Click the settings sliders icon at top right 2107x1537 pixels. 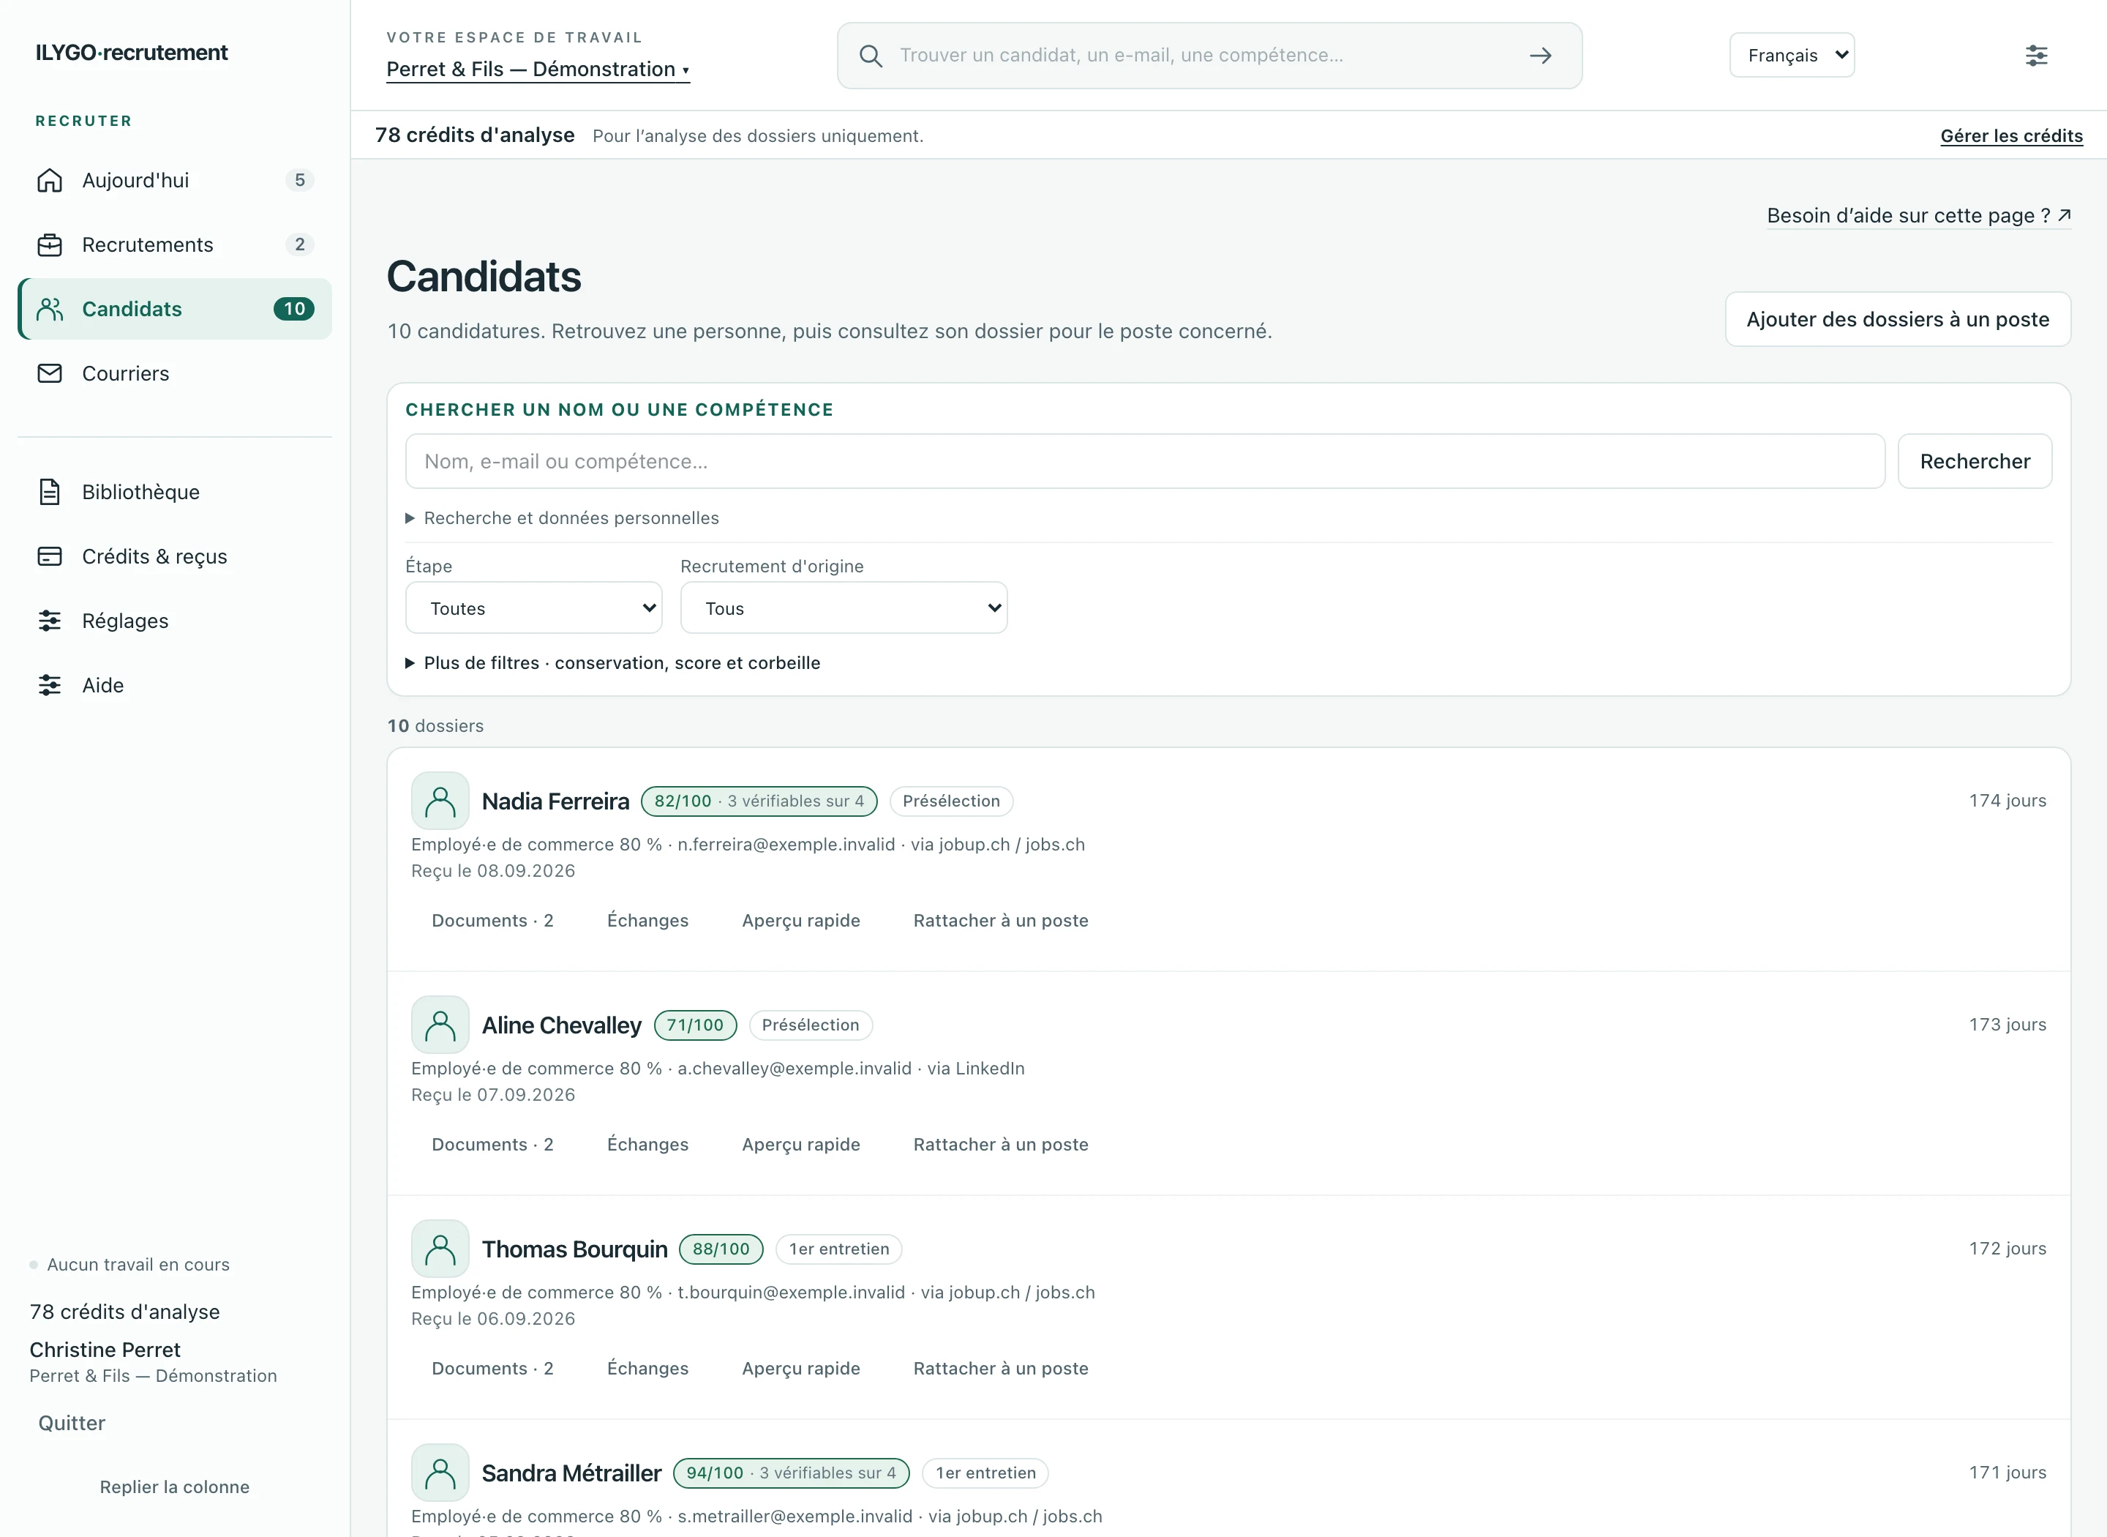point(2036,56)
